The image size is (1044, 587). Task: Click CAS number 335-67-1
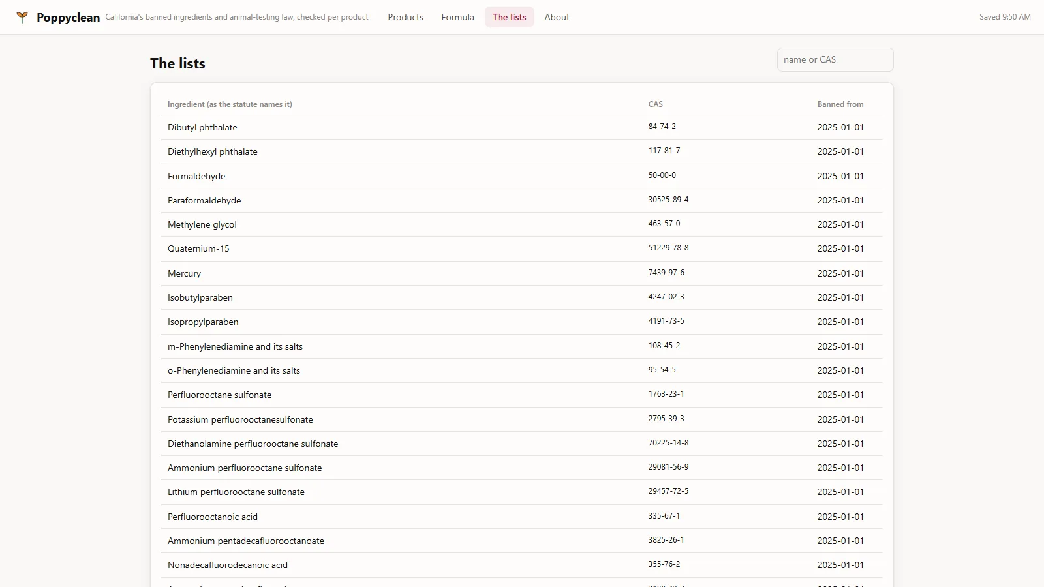tap(664, 516)
